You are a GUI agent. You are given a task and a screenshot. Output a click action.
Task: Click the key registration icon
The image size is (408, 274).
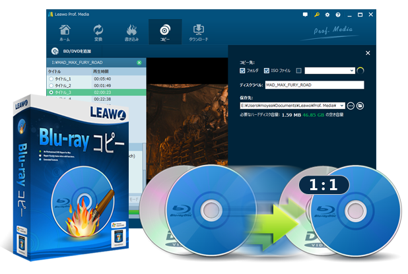coord(317,15)
